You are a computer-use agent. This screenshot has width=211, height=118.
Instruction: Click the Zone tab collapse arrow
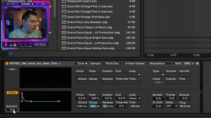click(x=86, y=63)
